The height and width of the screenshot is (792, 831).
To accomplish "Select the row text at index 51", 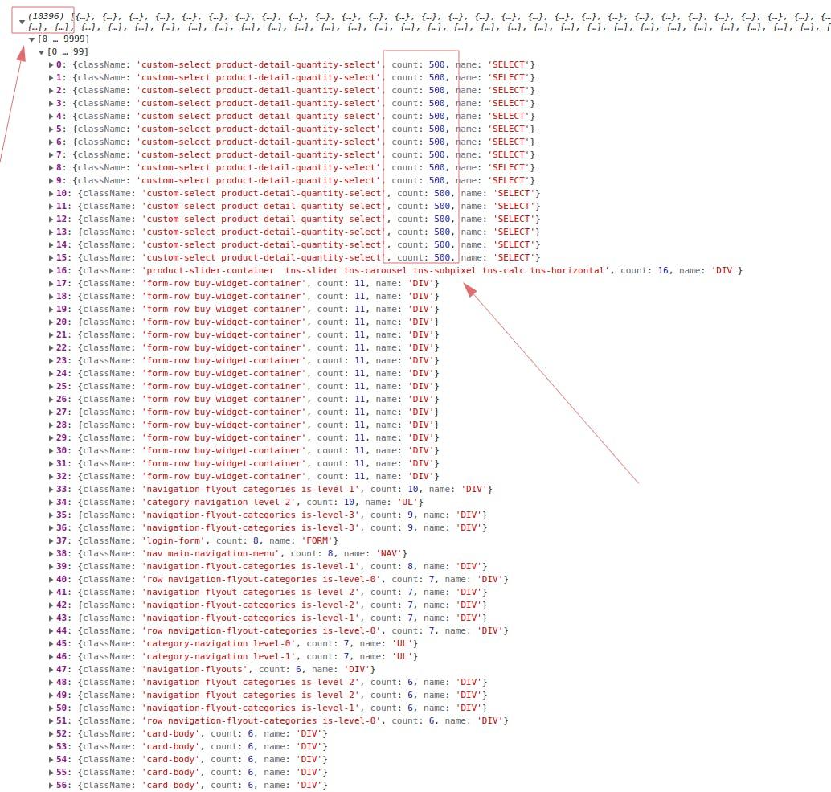I will click(x=282, y=721).
